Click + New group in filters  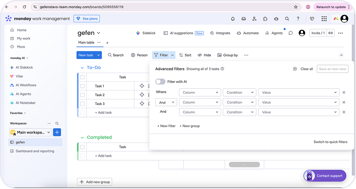(189, 126)
